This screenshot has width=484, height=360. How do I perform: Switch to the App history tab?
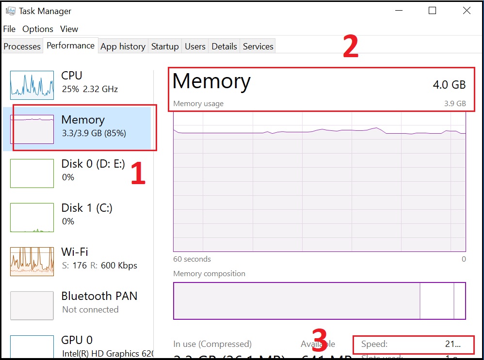click(123, 47)
